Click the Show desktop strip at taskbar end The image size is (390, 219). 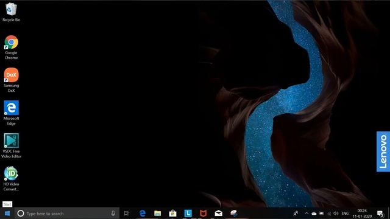point(389,214)
